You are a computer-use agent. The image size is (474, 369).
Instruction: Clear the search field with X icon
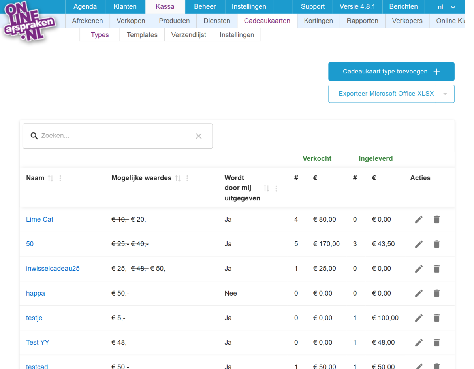pos(199,136)
